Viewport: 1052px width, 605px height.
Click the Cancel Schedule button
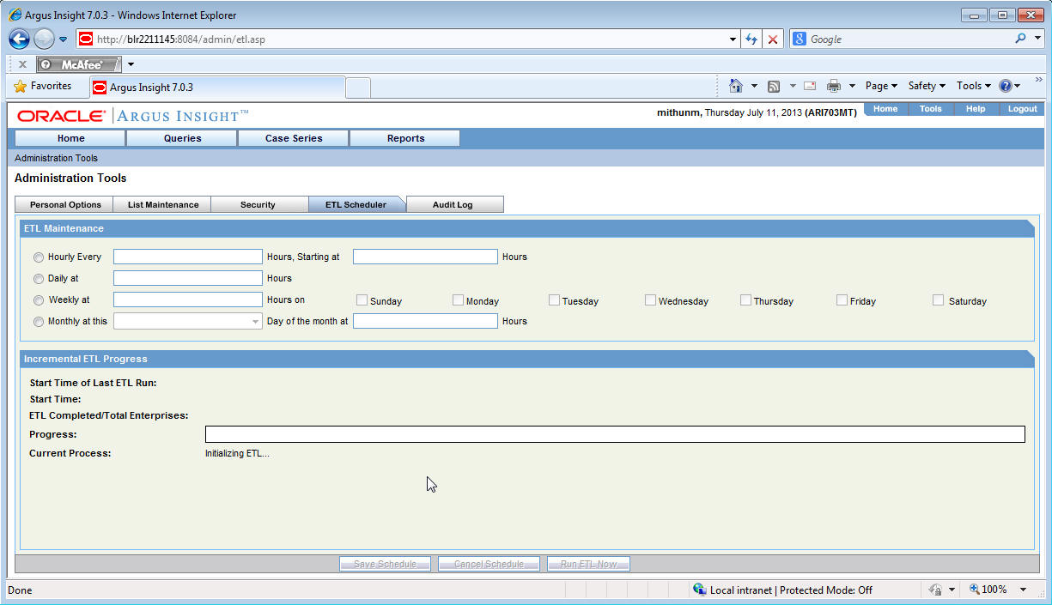[x=489, y=564]
